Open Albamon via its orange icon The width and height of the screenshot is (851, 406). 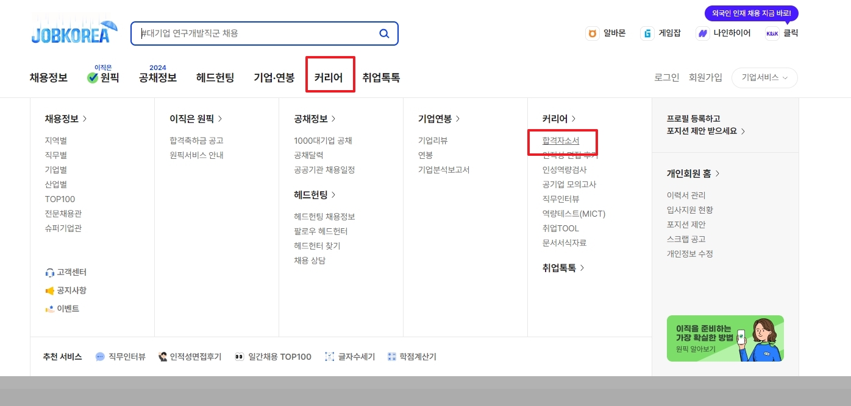tap(592, 33)
